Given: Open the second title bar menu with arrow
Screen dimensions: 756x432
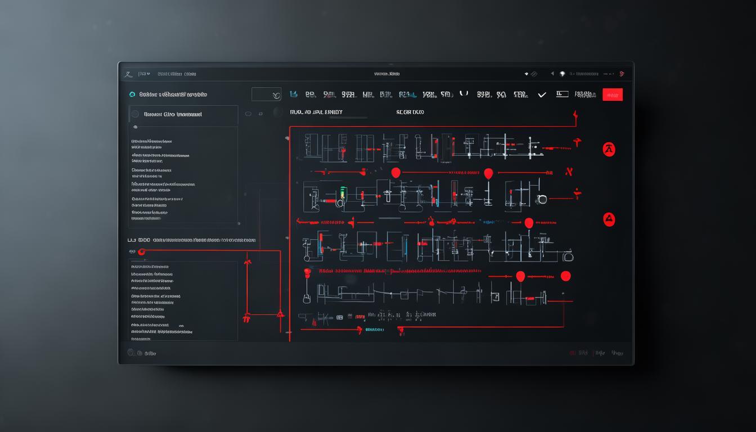Looking at the screenshot, I should click(145, 74).
